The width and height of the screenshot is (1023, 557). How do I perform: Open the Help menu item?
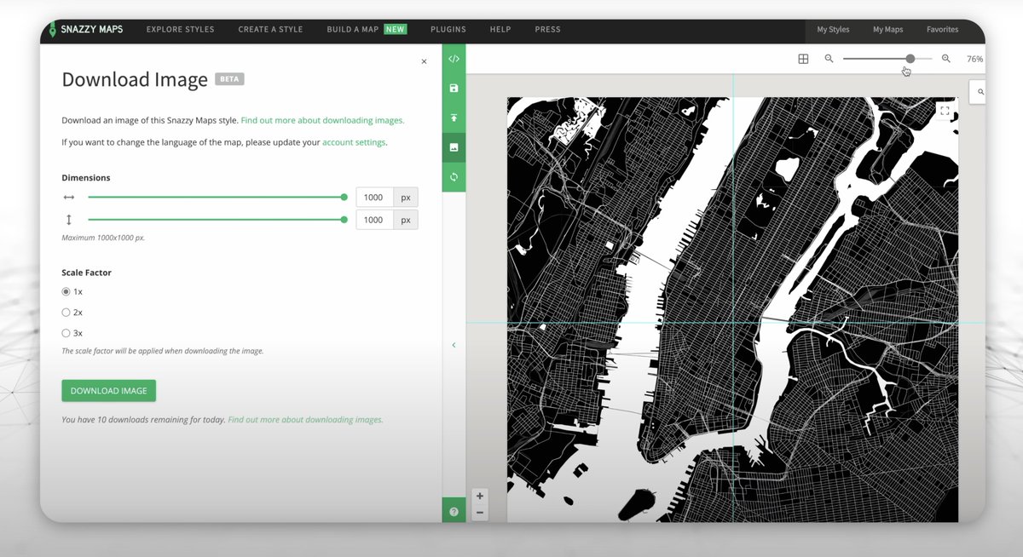(500, 29)
